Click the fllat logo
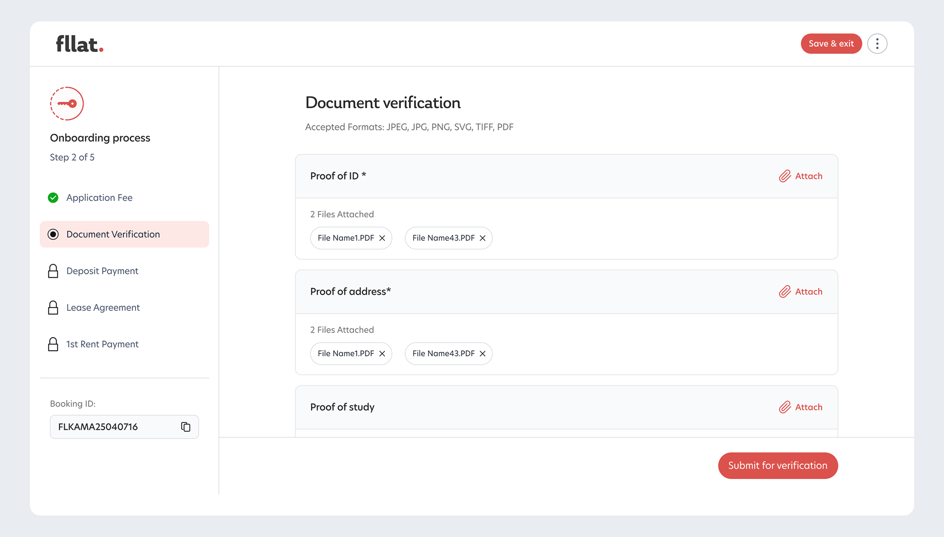 click(79, 43)
